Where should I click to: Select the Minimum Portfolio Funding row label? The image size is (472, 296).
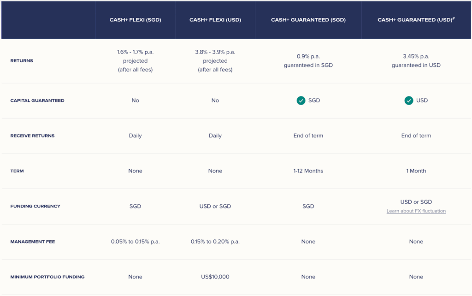[x=47, y=277]
